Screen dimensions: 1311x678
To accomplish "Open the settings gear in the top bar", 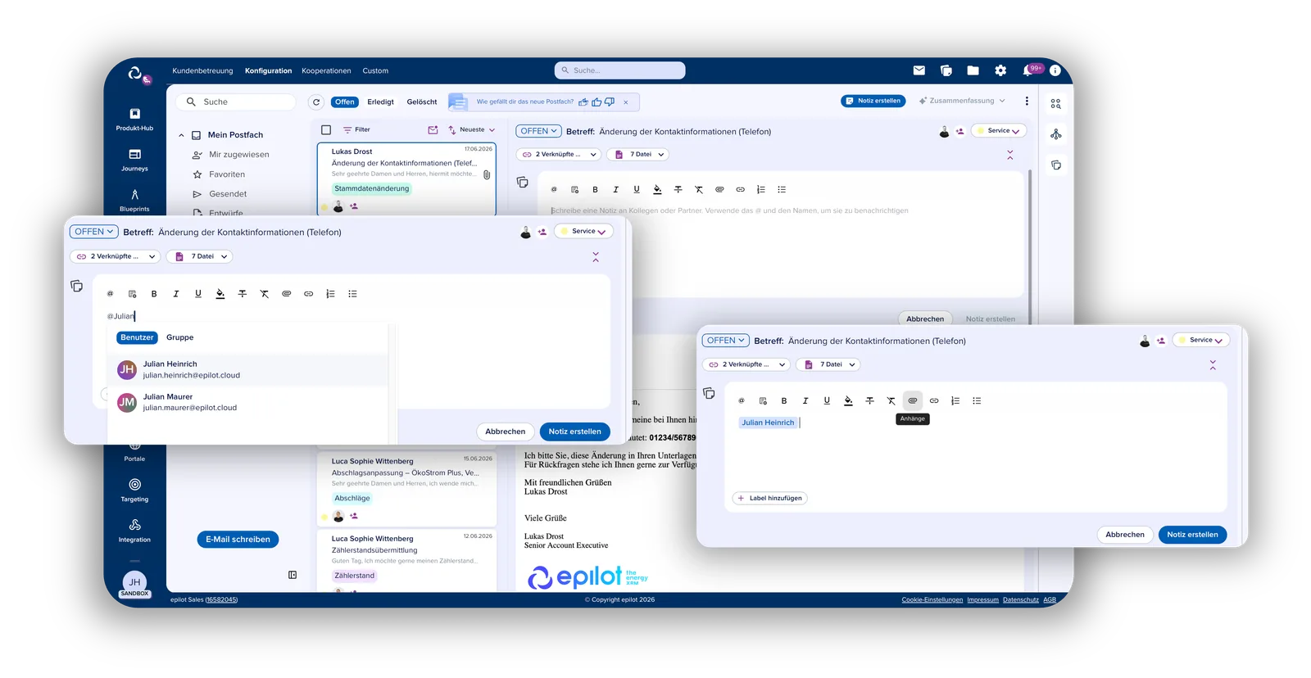I will pos(1000,70).
